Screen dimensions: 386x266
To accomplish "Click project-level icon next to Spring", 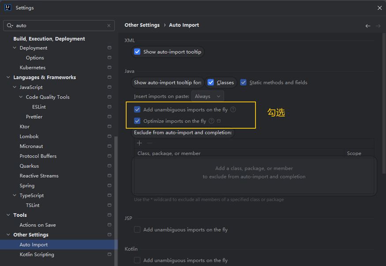I will pos(109,186).
